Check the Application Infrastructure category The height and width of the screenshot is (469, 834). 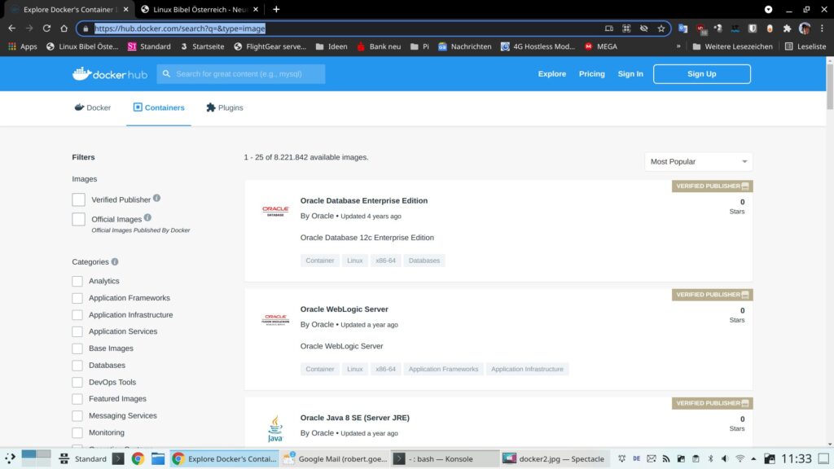coord(77,315)
